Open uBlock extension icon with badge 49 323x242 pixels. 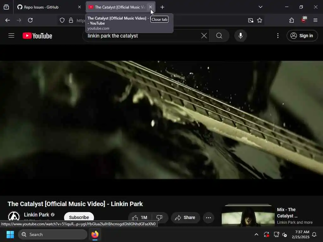304,20
